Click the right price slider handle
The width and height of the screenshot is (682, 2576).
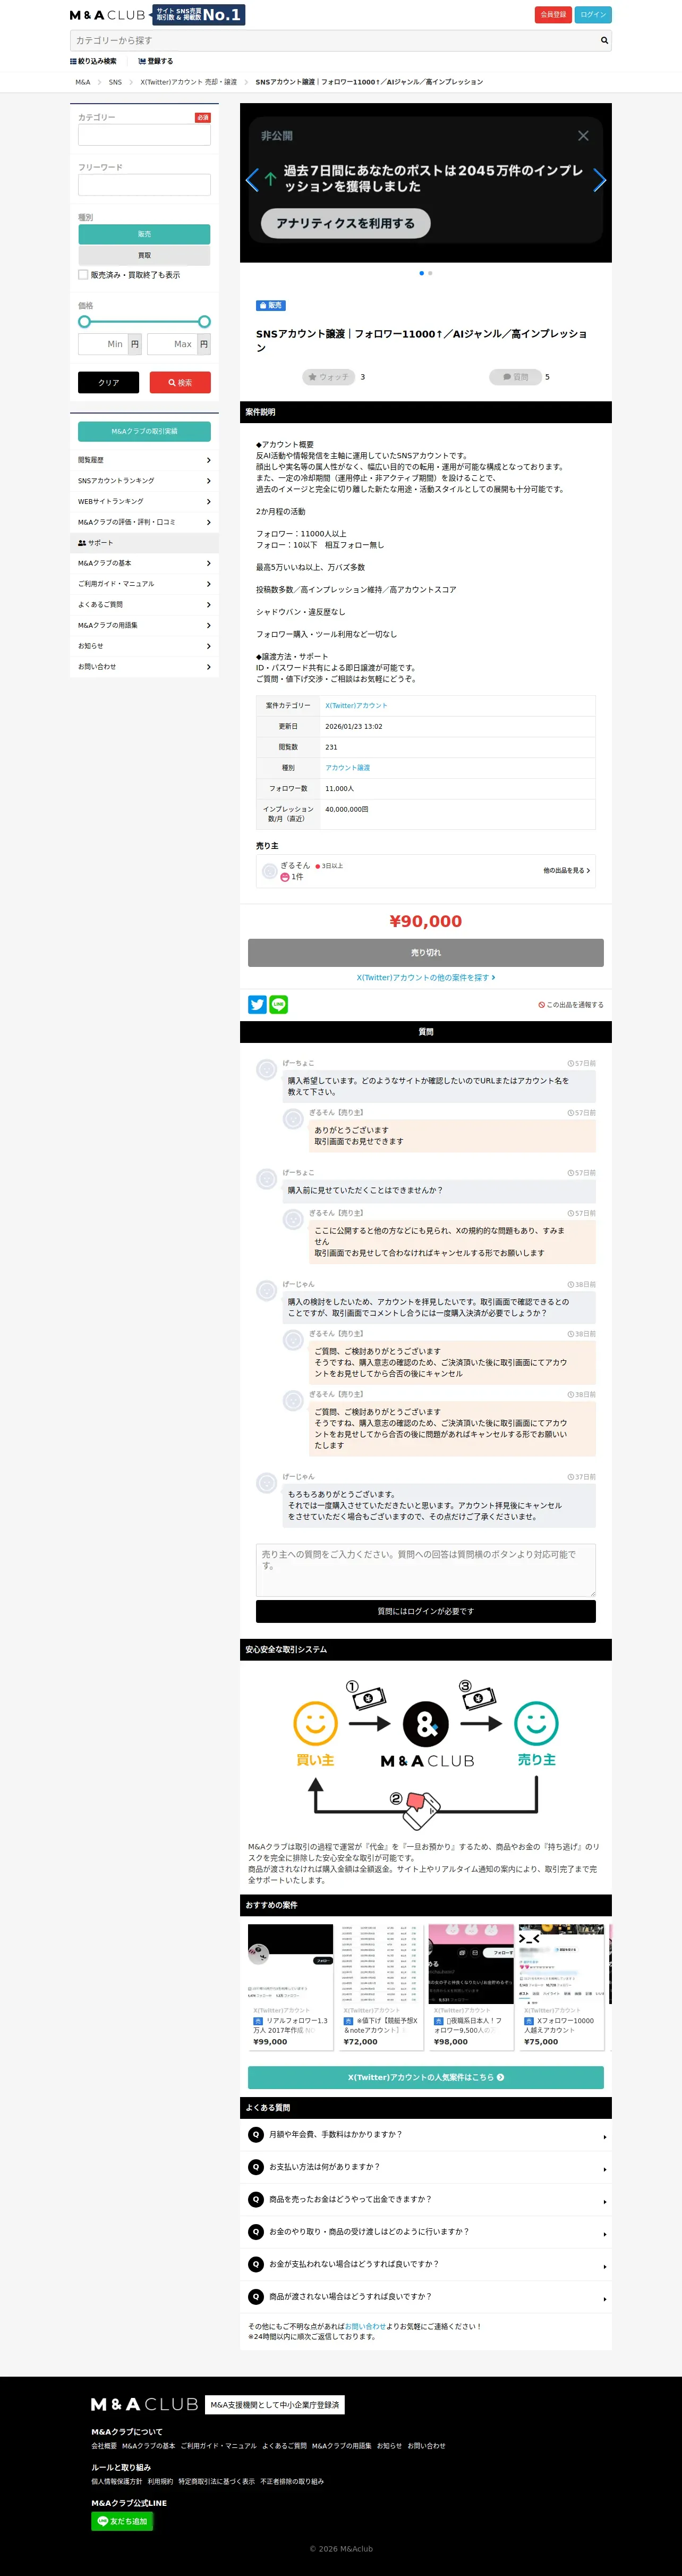[204, 322]
